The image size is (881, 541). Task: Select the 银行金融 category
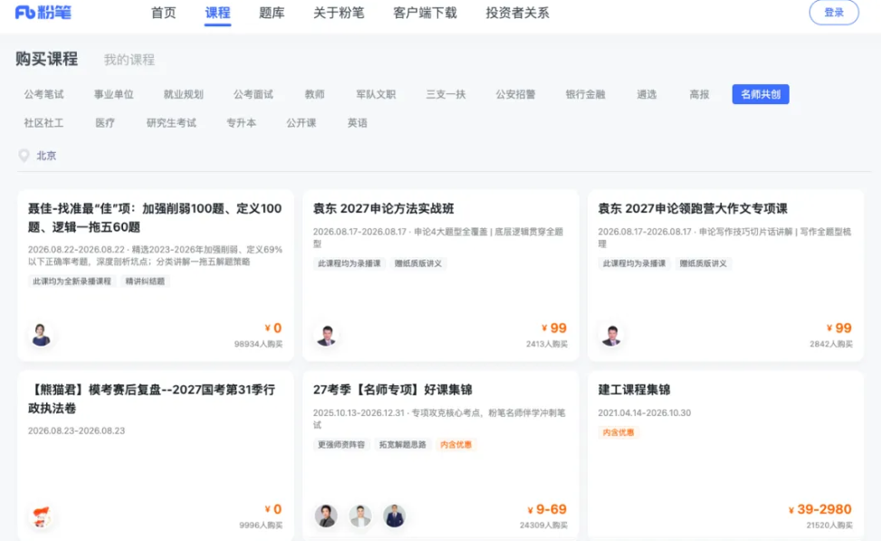pyautogui.click(x=586, y=94)
